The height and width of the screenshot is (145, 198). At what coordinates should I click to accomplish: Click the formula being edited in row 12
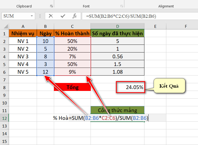coord(109,118)
